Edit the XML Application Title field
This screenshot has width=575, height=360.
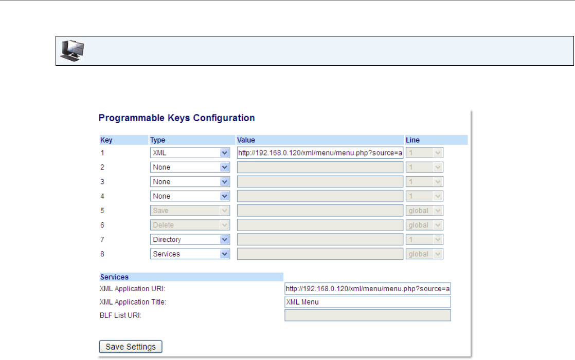367,302
